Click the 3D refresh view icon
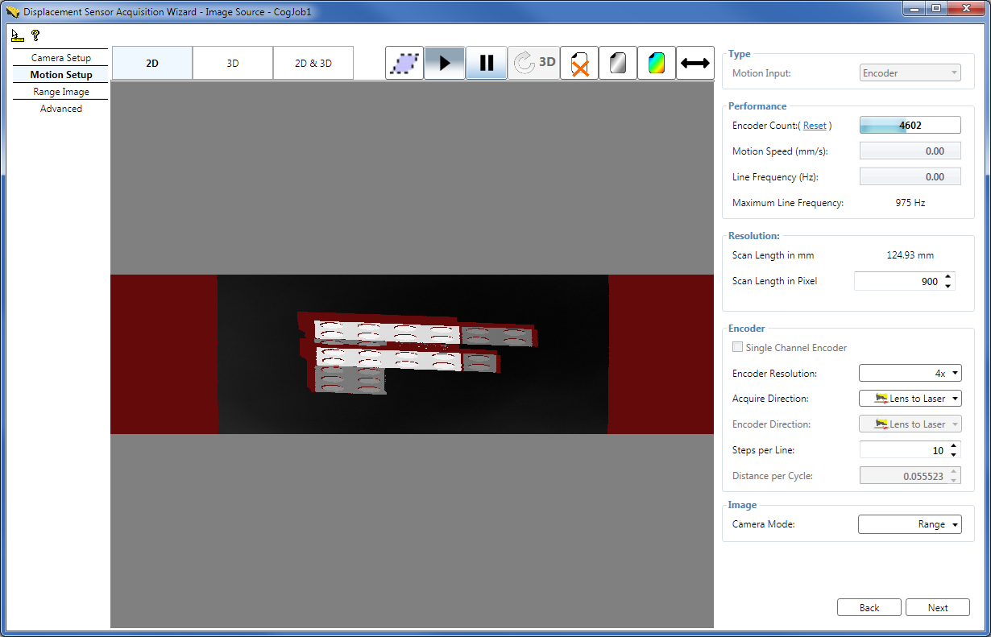Viewport: 991px width, 637px height. click(533, 62)
